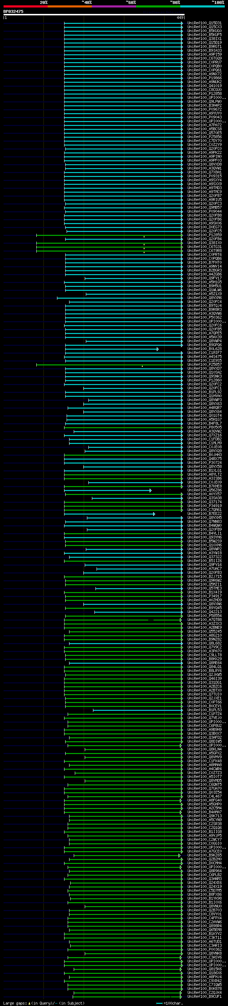Open hit UniRef100_A9NX72
This screenshot has width=228, height=1006.
204,74
